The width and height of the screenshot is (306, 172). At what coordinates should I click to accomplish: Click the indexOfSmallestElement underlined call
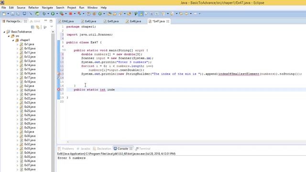click(x=239, y=74)
